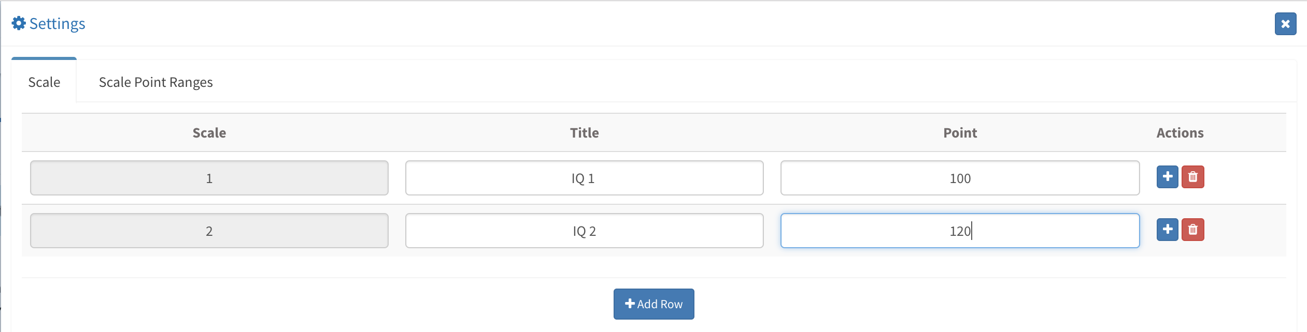Focus the Title field containing IQ 2
1307x332 pixels.
584,231
